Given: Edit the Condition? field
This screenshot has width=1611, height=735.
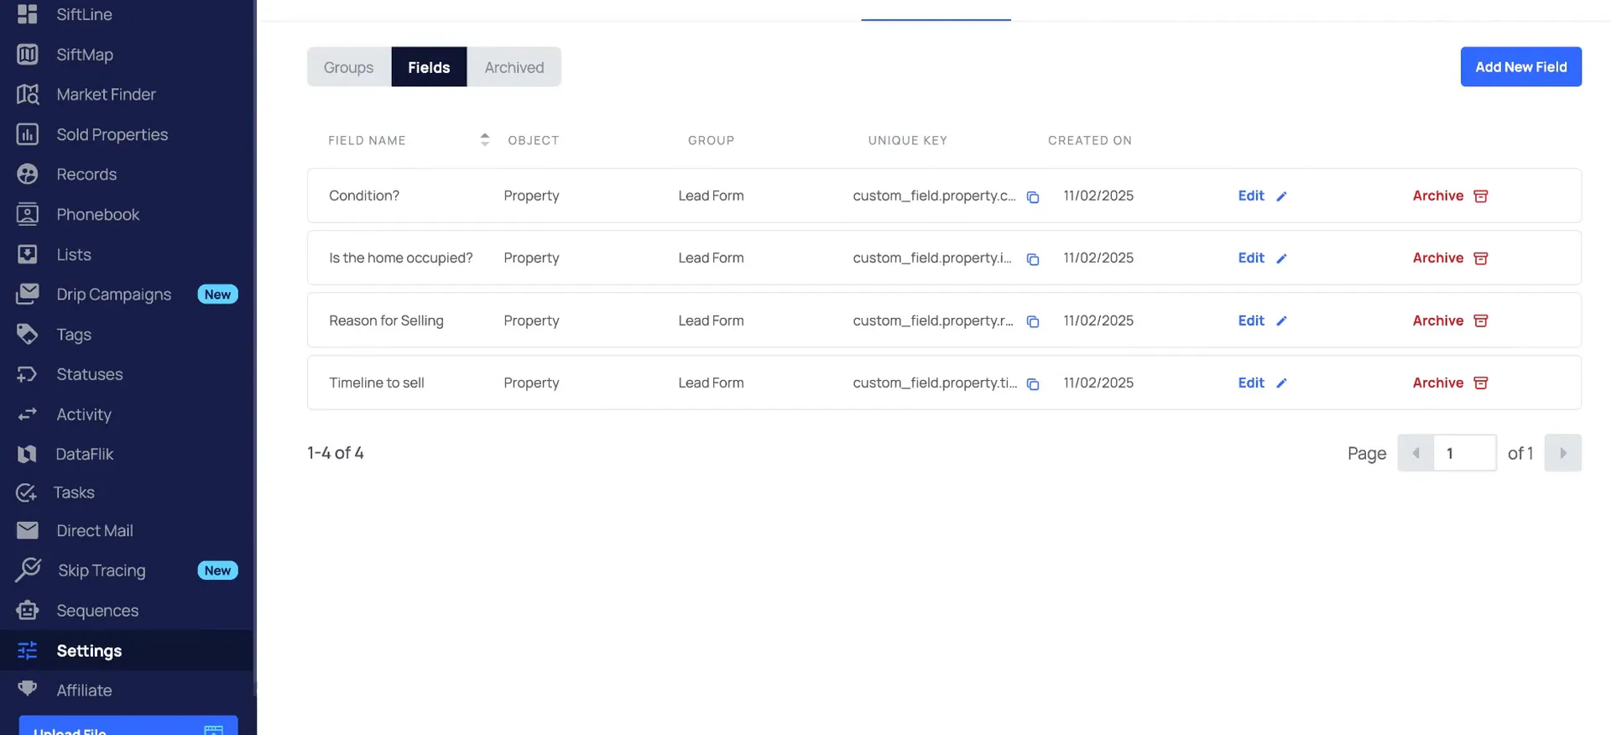Looking at the screenshot, I should click(1261, 195).
